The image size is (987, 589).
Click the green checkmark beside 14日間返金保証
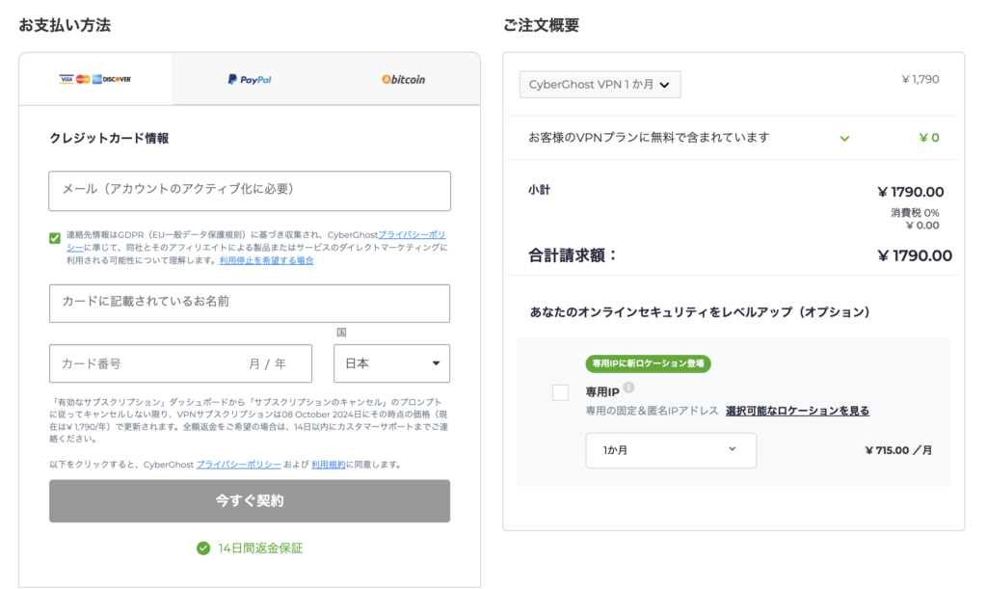click(x=203, y=548)
